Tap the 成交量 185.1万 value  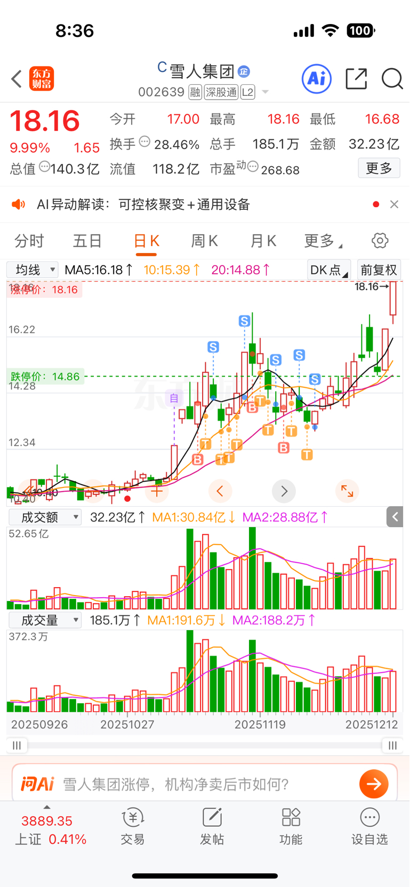[115, 620]
